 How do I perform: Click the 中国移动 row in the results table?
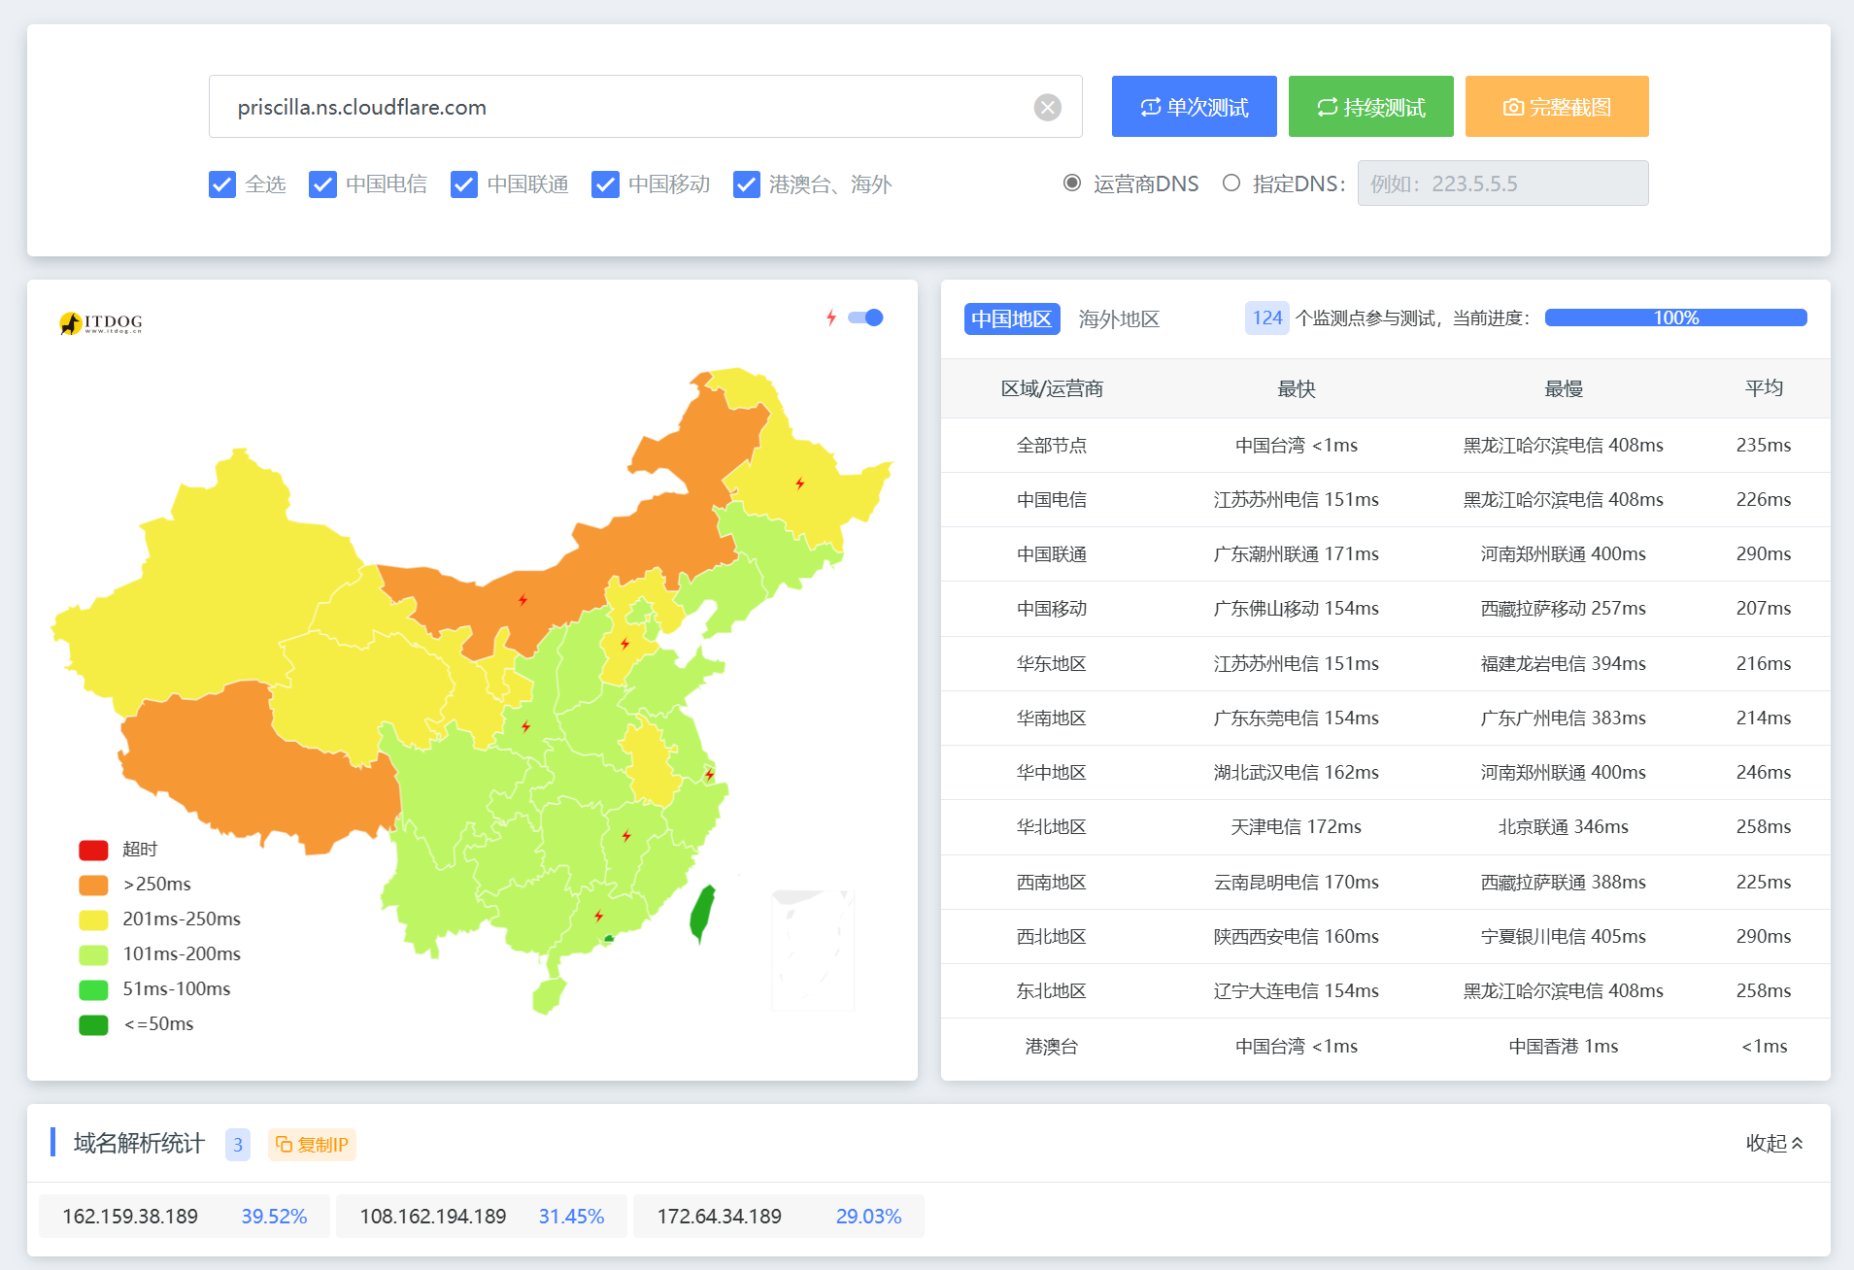point(1386,609)
